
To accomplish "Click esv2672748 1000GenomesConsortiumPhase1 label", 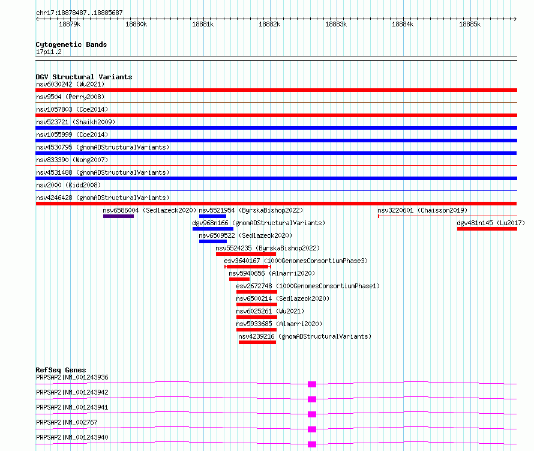I will [308, 286].
